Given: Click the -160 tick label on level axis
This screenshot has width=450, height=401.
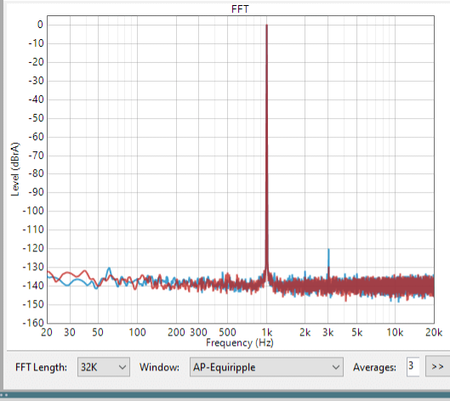Looking at the screenshot, I should 33,323.
